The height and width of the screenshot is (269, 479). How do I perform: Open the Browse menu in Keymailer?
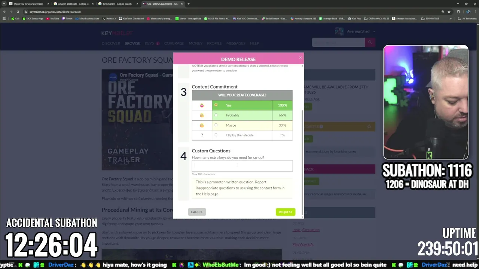pos(132,43)
